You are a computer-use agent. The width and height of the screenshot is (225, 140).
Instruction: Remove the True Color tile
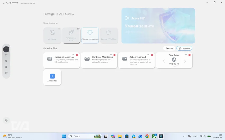(x=190, y=55)
